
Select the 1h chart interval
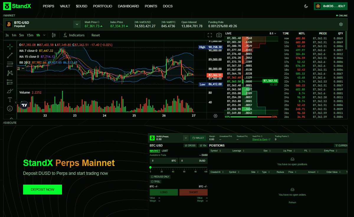point(38,35)
